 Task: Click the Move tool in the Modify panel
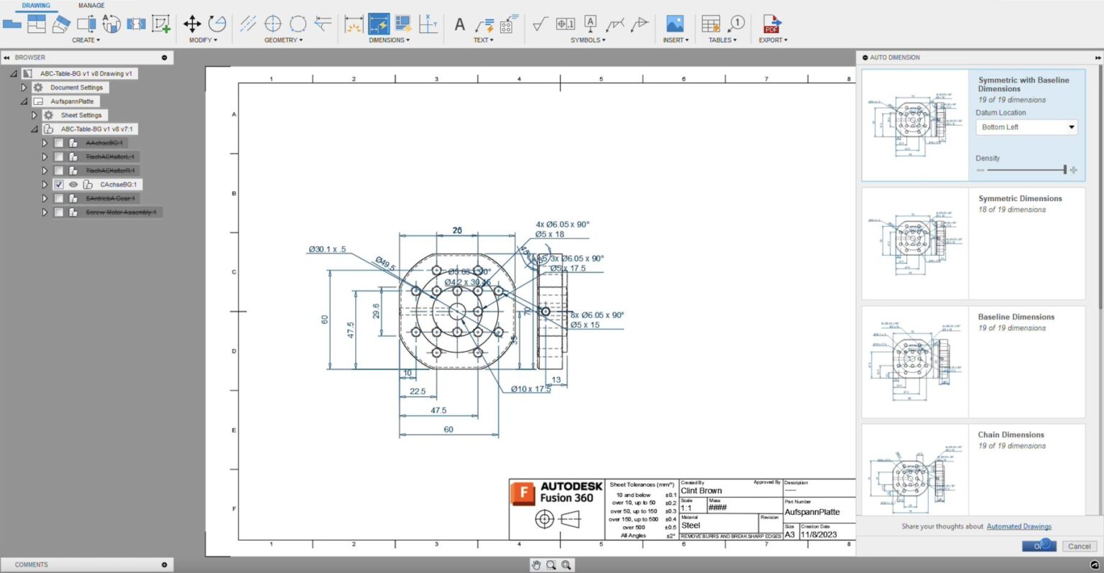pos(193,23)
